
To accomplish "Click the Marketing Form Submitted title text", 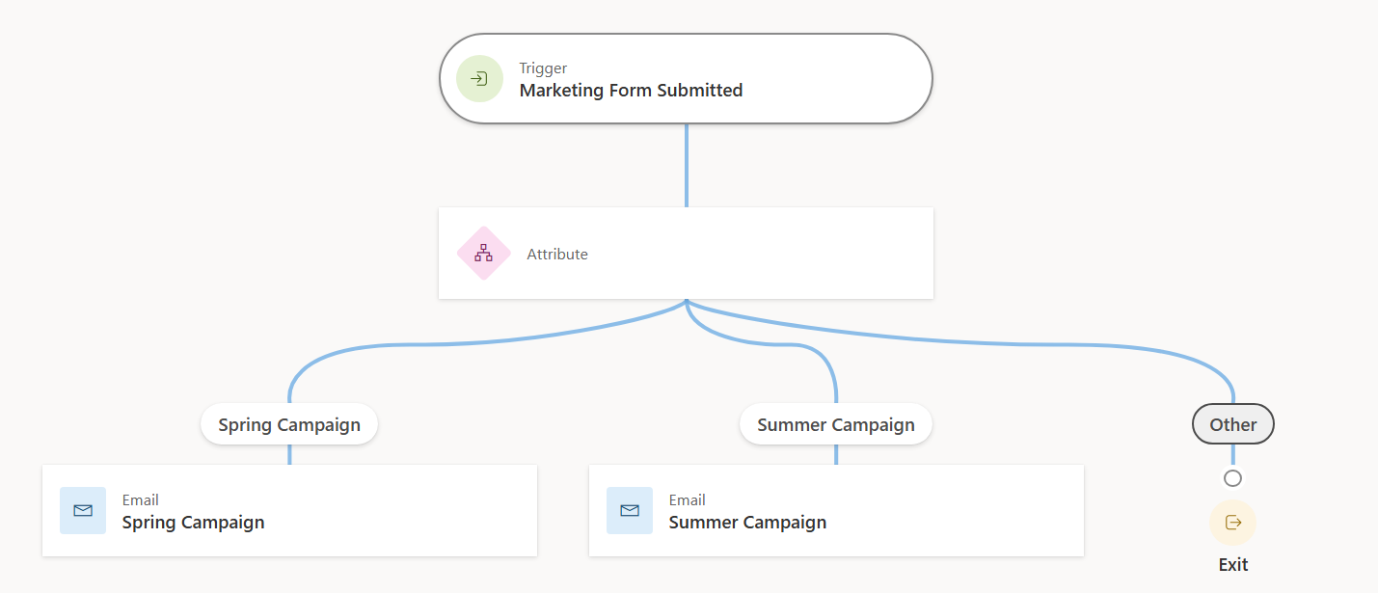I will tap(631, 90).
